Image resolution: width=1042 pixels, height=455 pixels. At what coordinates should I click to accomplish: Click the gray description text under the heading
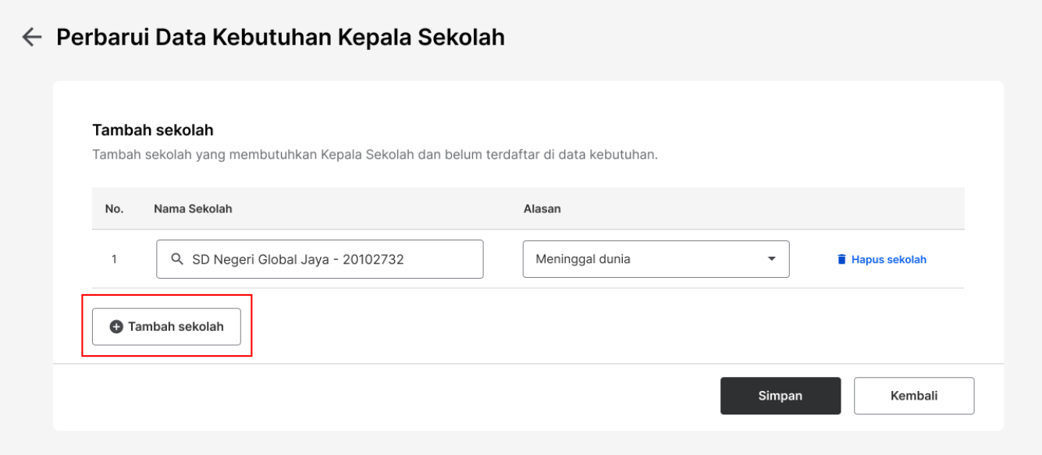pyautogui.click(x=375, y=155)
